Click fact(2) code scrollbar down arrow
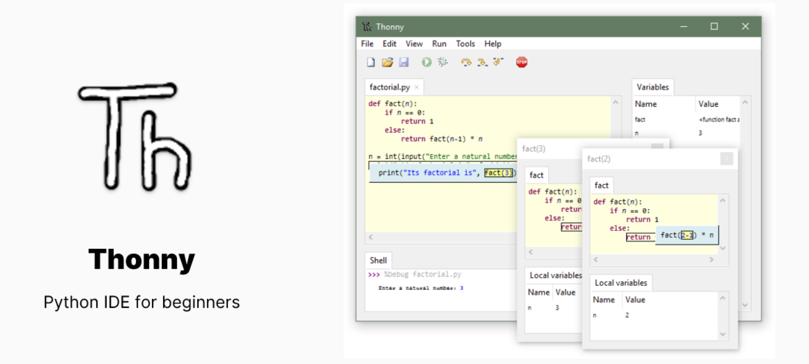Viewport: 809px width, 364px height. coord(723,248)
